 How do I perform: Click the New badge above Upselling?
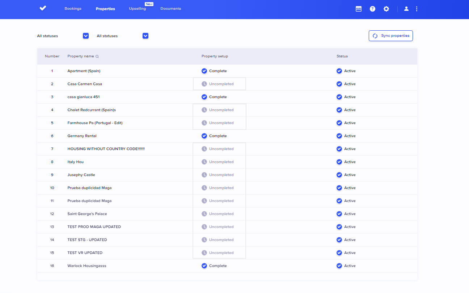(x=149, y=4)
